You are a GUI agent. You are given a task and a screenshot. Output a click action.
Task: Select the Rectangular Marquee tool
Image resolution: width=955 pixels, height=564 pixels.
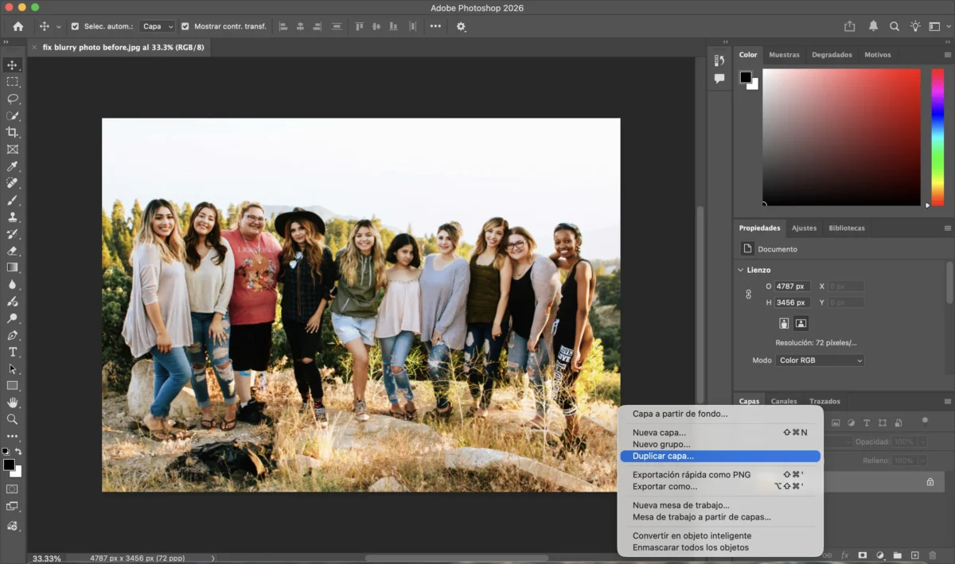coord(12,82)
